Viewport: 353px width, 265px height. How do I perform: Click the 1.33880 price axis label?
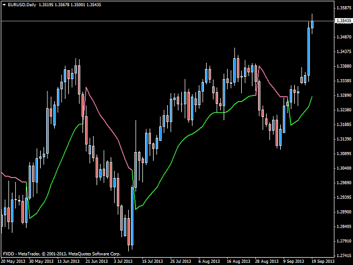click(344, 66)
